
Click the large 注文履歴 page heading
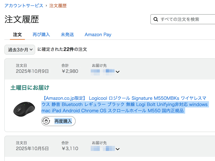[x=22, y=19]
